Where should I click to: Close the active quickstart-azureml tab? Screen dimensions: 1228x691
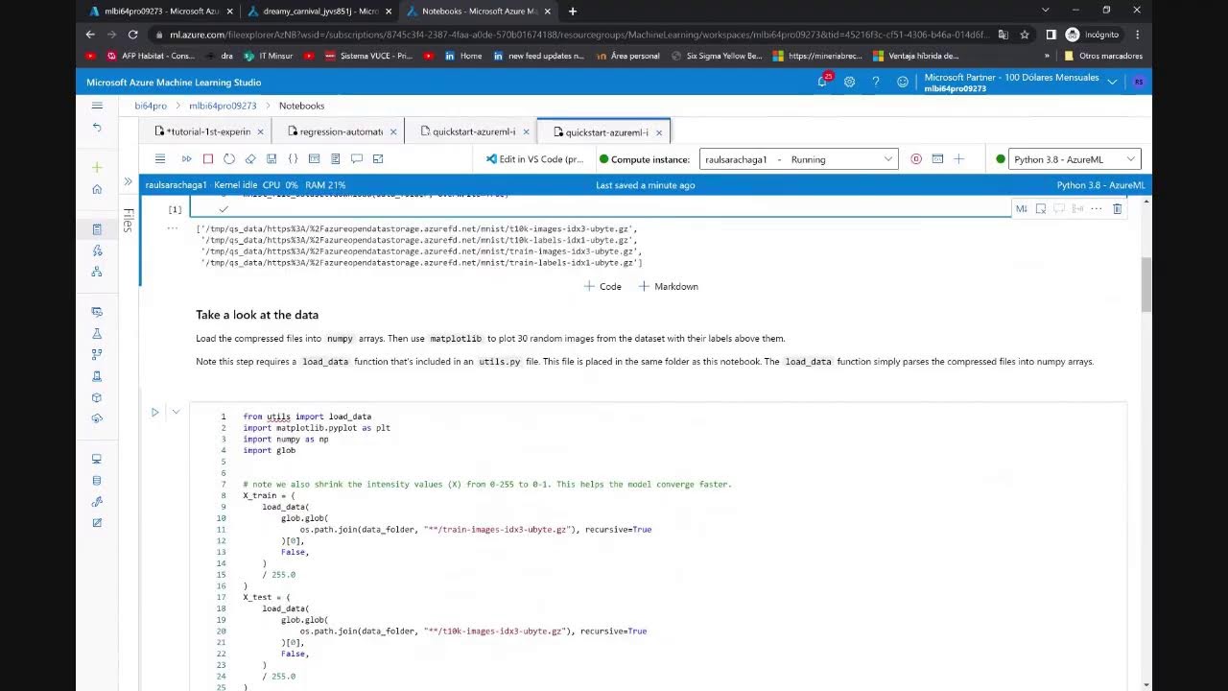click(x=659, y=132)
